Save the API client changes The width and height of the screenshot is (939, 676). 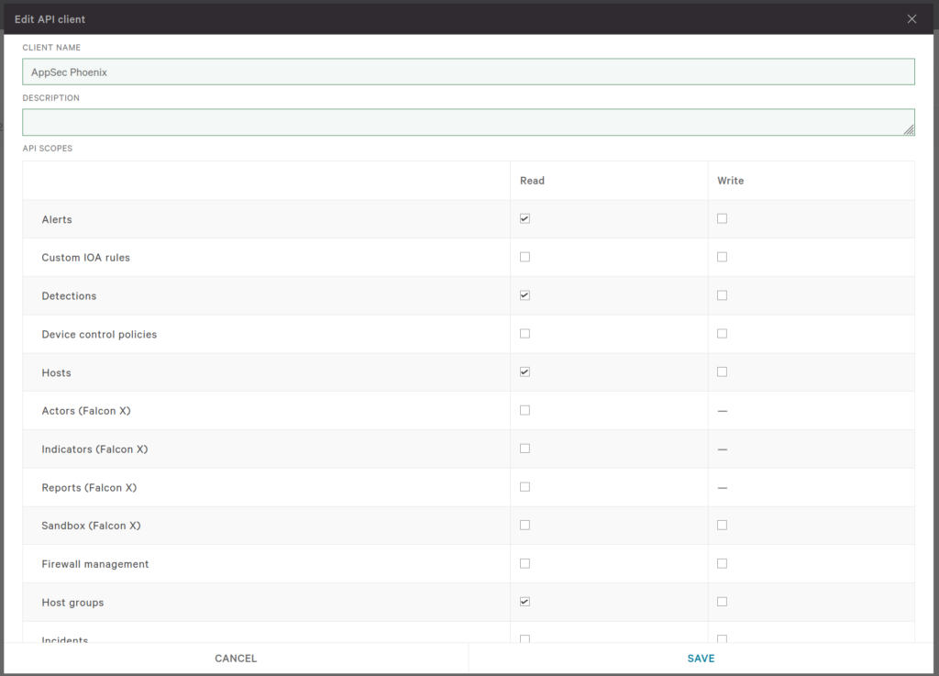coord(701,658)
